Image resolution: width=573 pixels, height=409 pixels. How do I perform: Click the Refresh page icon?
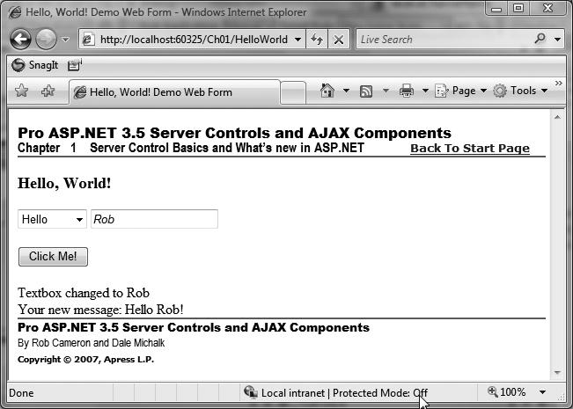click(317, 39)
